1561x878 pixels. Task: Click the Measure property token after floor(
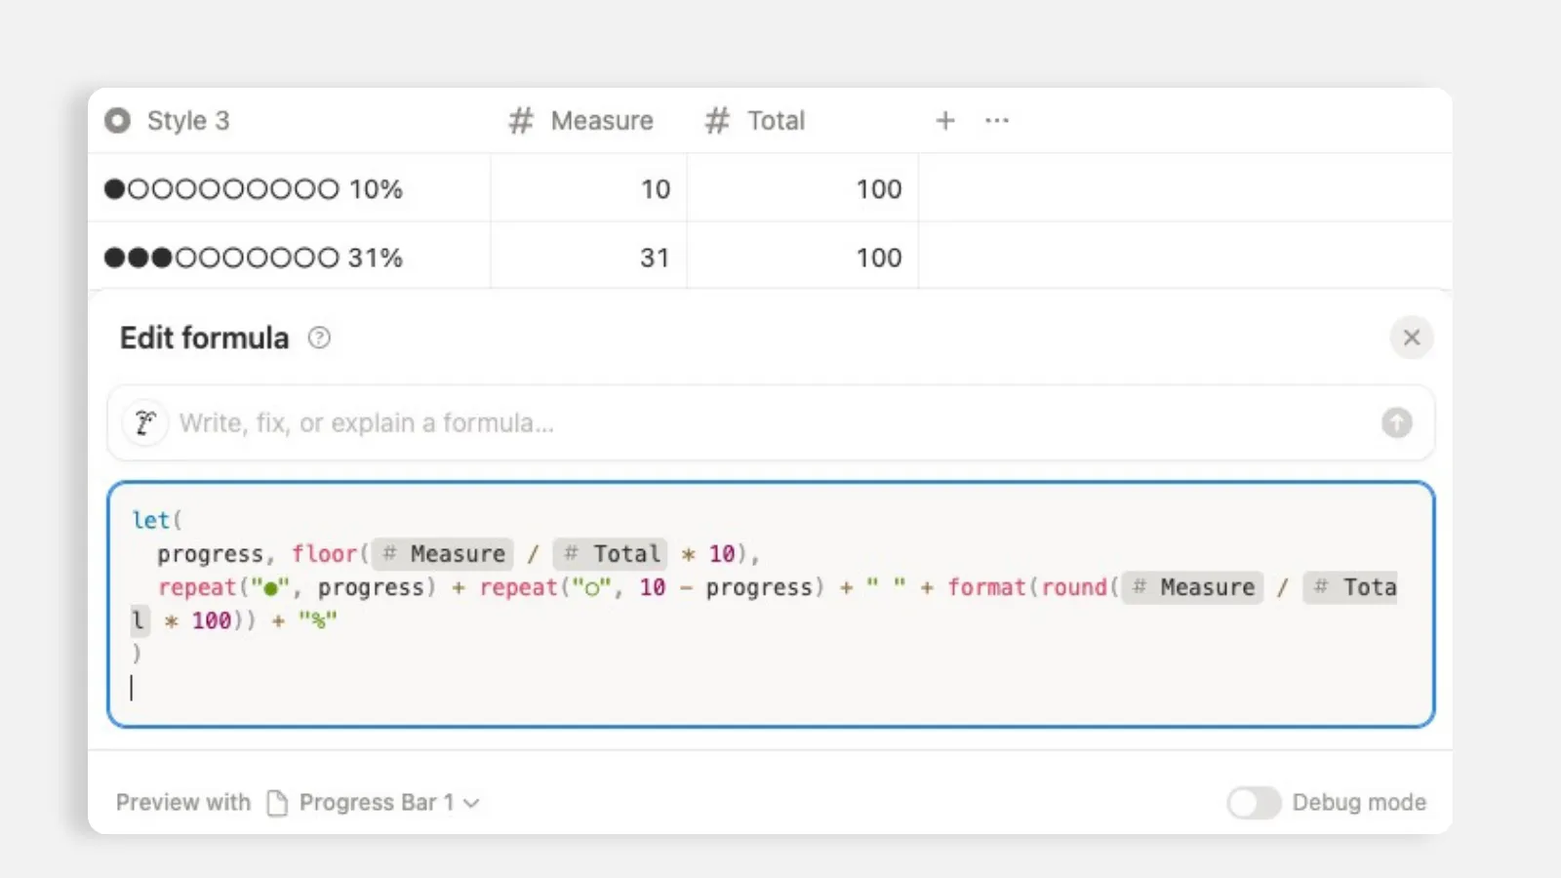click(x=444, y=554)
